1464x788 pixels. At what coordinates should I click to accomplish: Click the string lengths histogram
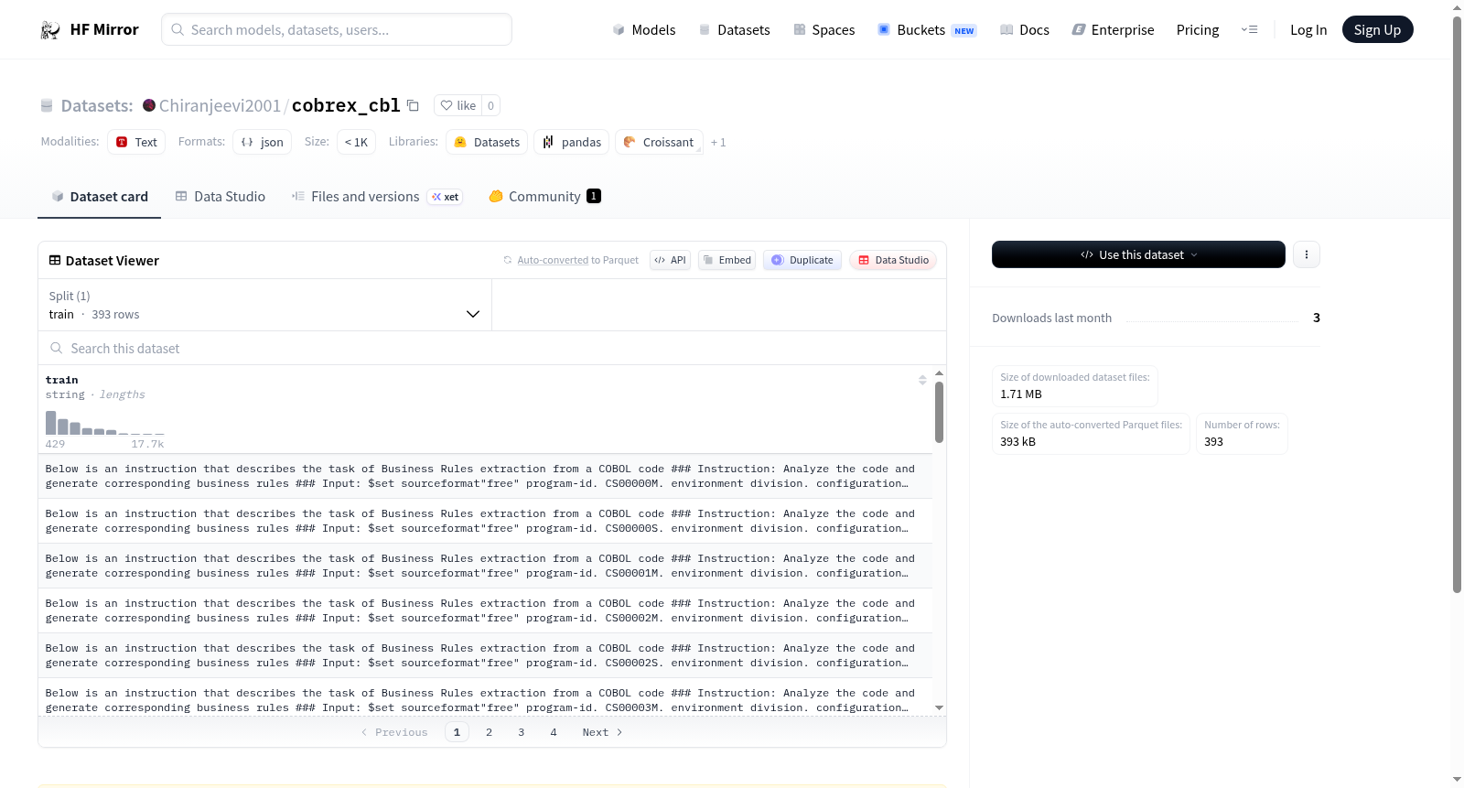click(105, 422)
